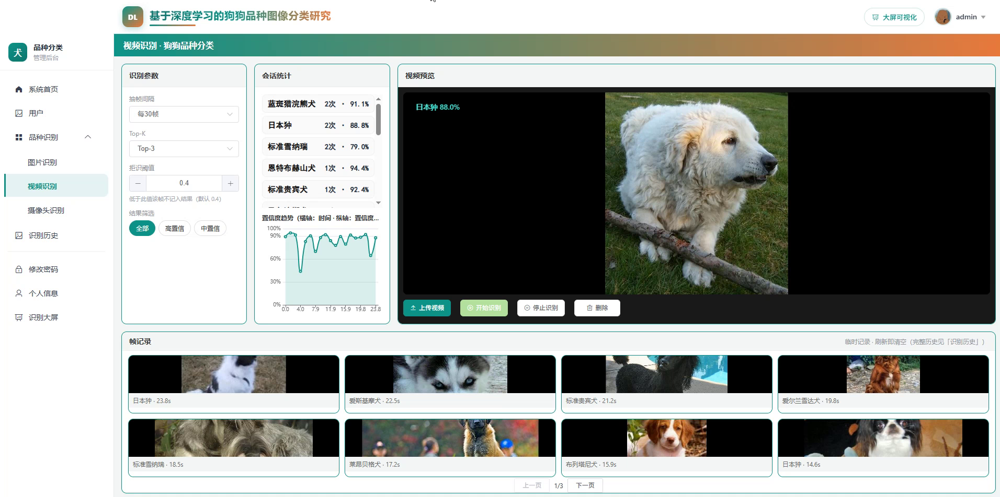This screenshot has height=497, width=1000.
Task: Click the session statistics list scrollbar
Action: [x=378, y=119]
